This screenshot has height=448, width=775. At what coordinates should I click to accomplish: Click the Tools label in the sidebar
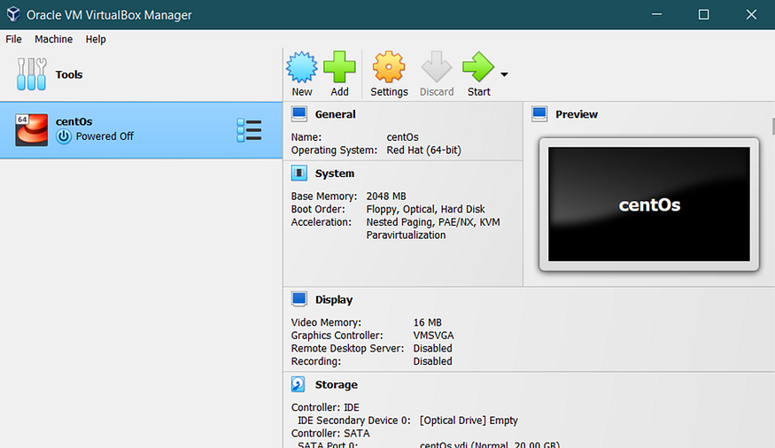tap(69, 74)
